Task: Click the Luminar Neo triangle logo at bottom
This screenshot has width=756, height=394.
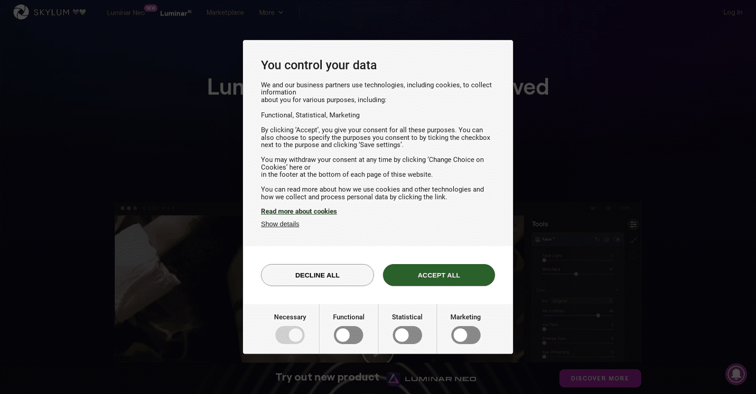Action: tap(393, 378)
